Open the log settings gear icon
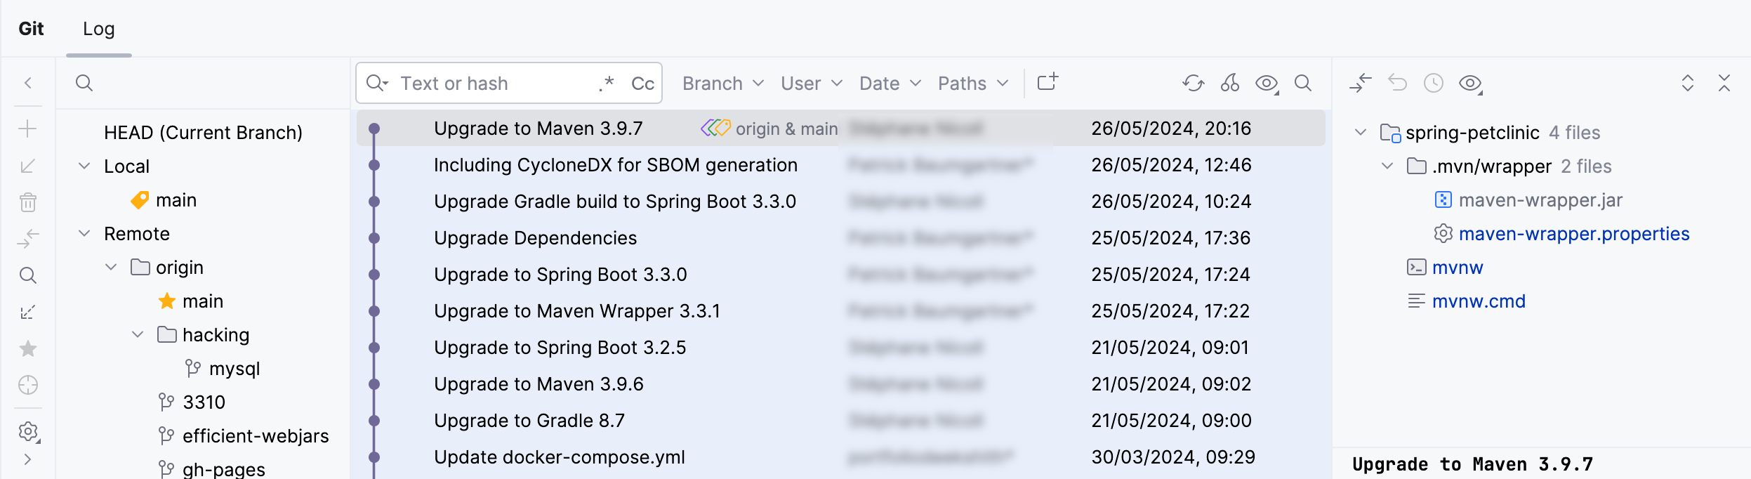 pyautogui.click(x=28, y=431)
